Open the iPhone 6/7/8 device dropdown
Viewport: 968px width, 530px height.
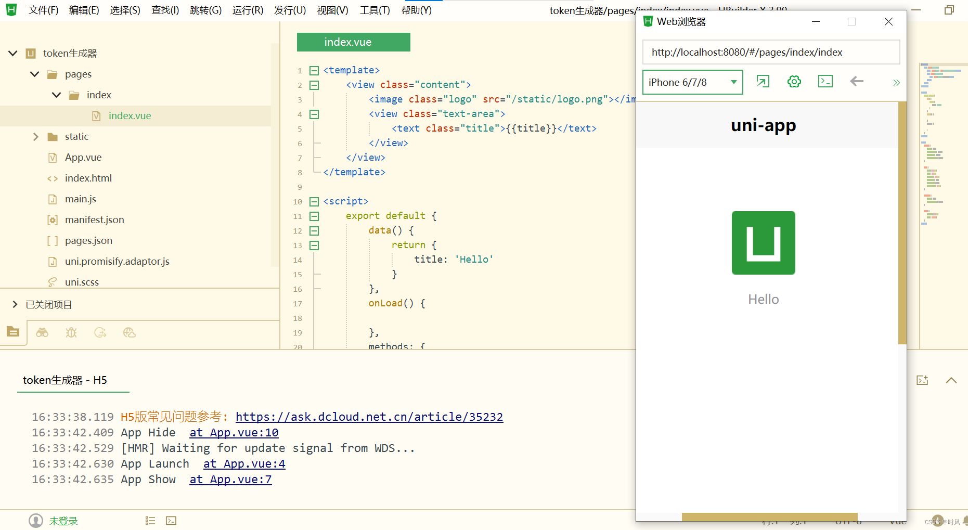(x=692, y=82)
